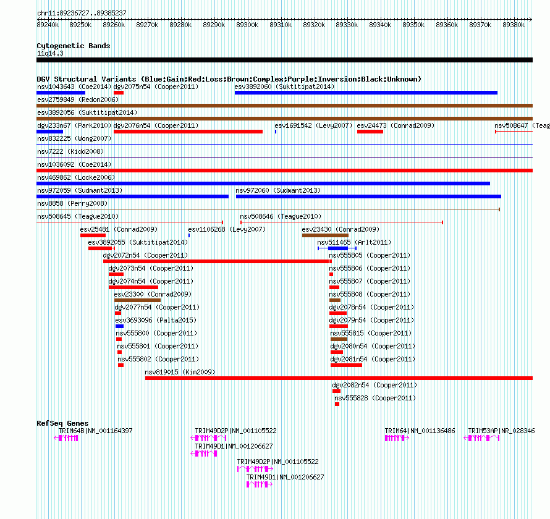
Task: Select dgv2072n54 (Cooper2011) loss variant
Action: coord(216,261)
